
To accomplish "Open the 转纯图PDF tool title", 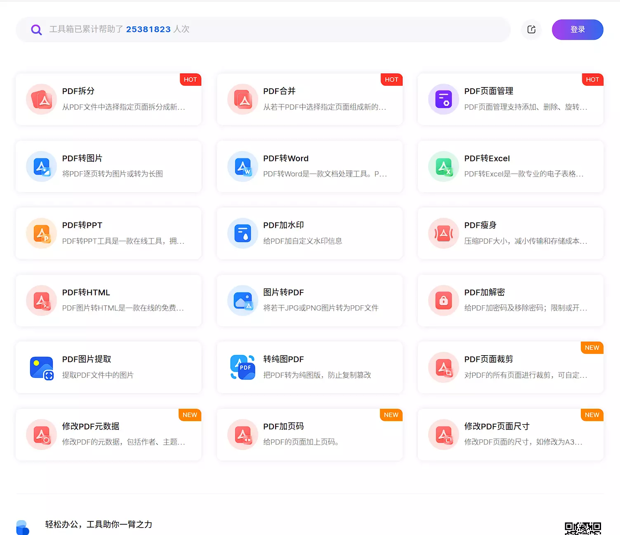I will click(x=283, y=359).
